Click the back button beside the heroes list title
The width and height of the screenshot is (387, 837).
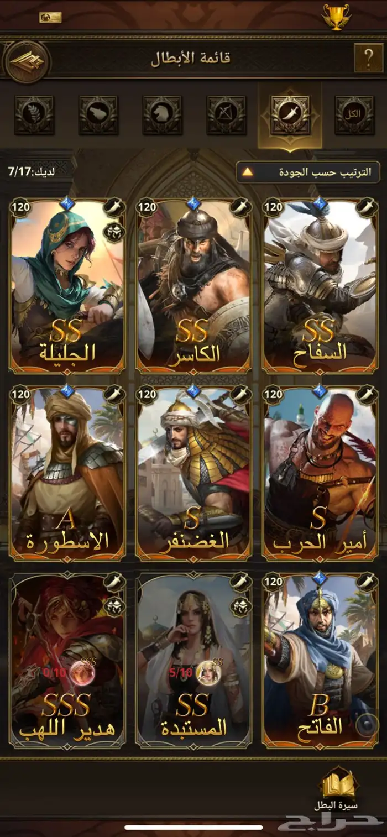[27, 61]
